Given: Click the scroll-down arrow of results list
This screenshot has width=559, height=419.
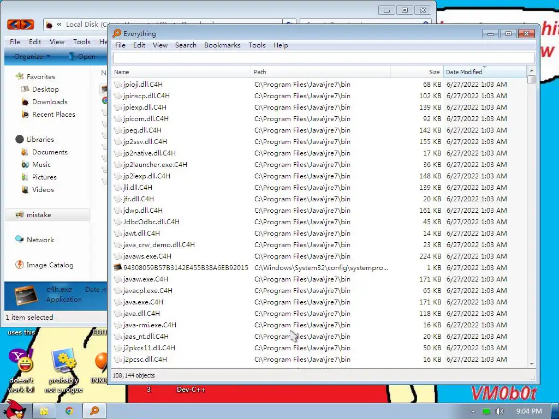Looking at the screenshot, I should [532, 364].
